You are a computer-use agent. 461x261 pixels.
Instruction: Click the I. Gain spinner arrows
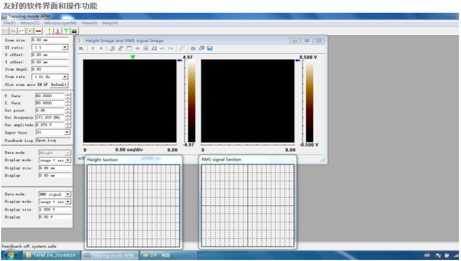68,103
